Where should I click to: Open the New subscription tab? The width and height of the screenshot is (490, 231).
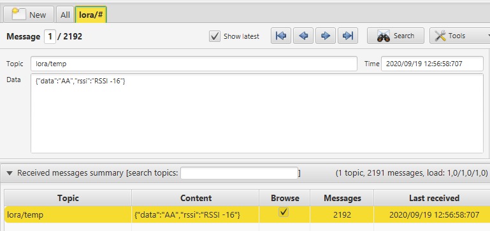pyautogui.click(x=29, y=15)
